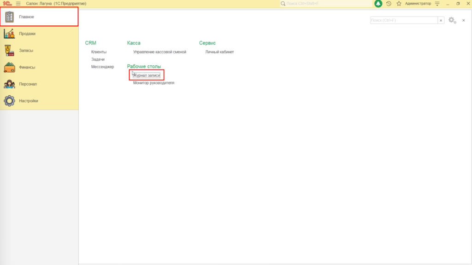Open Мессенджер link
The height and width of the screenshot is (265, 472).
[103, 67]
